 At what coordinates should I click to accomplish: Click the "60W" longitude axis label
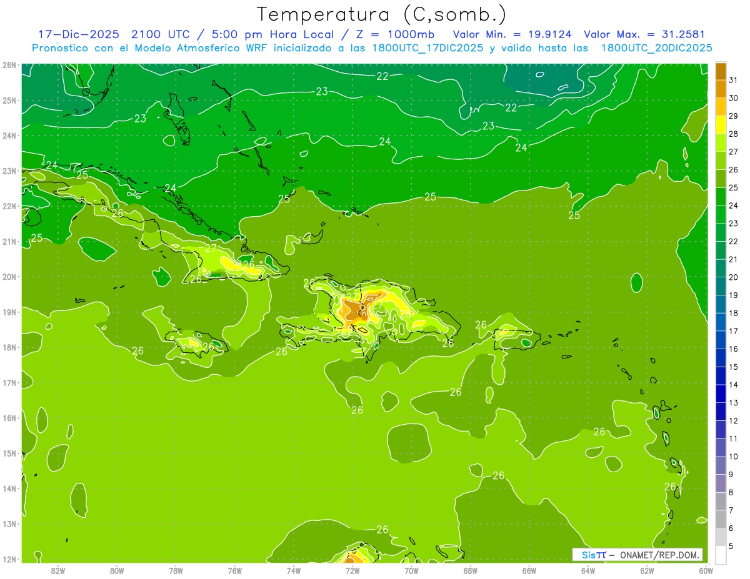click(706, 570)
